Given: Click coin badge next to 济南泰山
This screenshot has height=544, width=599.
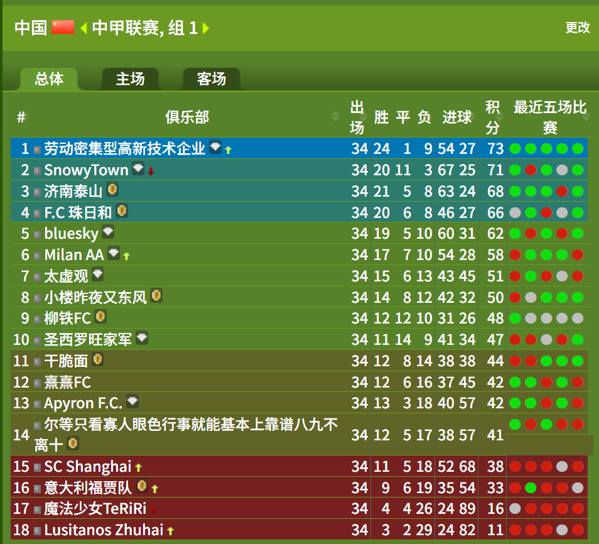Looking at the screenshot, I should pyautogui.click(x=112, y=189).
